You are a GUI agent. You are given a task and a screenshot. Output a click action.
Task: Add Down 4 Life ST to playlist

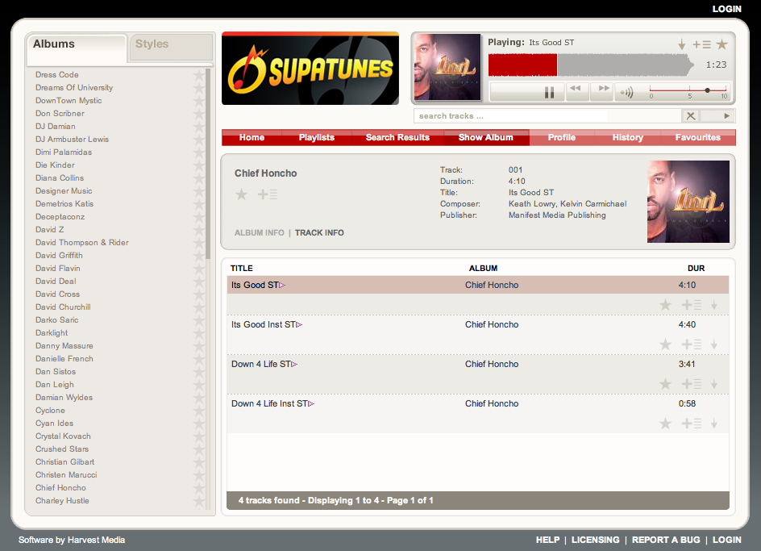[x=691, y=384]
